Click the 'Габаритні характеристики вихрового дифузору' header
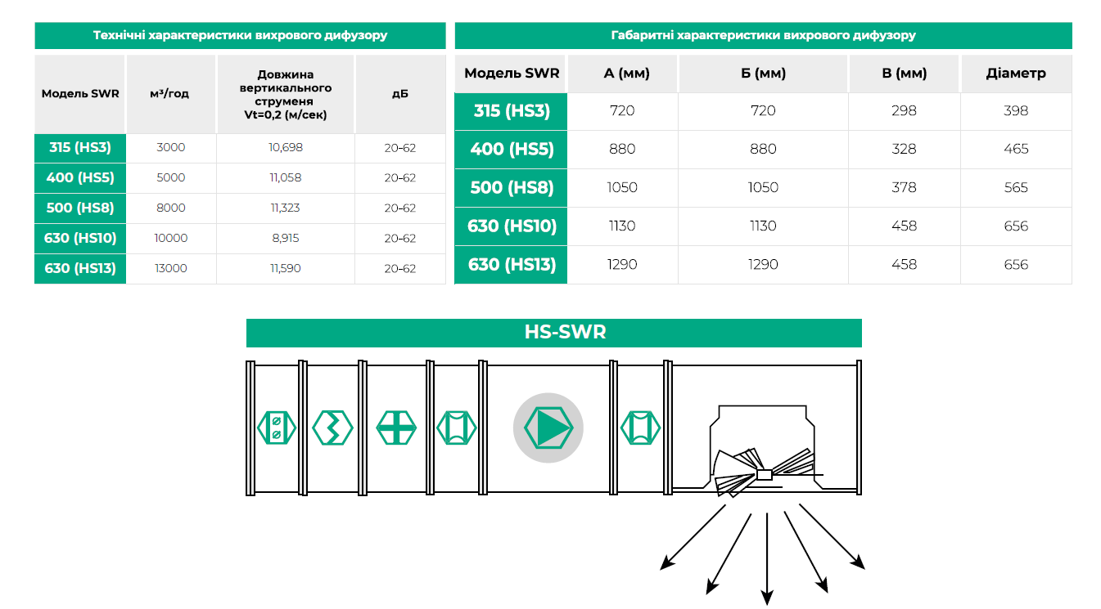 (x=763, y=36)
